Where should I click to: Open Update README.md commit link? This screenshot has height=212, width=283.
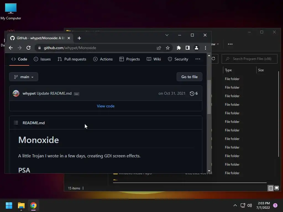click(54, 93)
